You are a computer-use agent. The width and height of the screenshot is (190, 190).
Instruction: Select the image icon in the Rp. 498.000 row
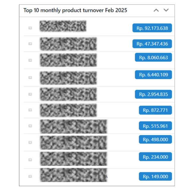[30, 142]
